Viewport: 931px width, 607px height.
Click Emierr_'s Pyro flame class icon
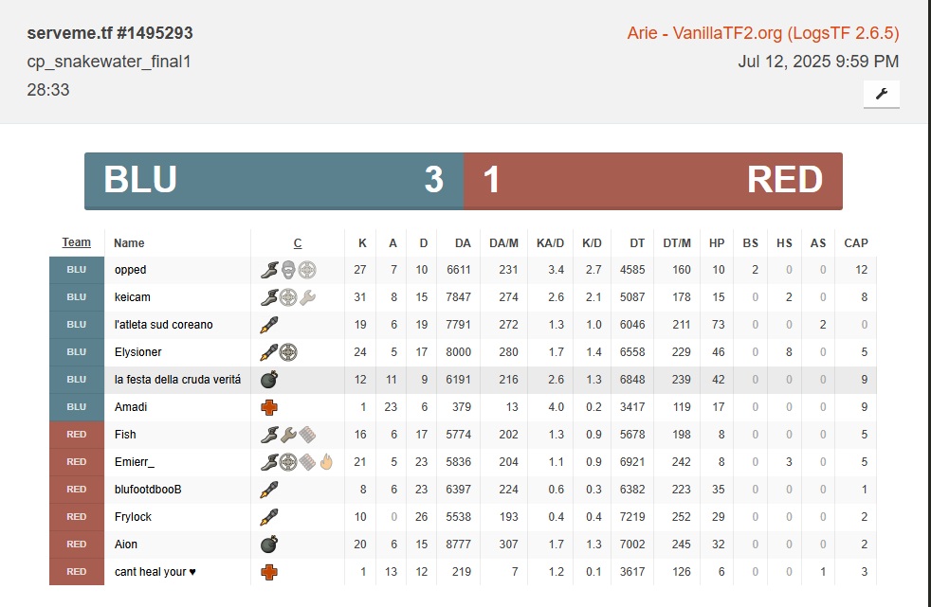326,462
